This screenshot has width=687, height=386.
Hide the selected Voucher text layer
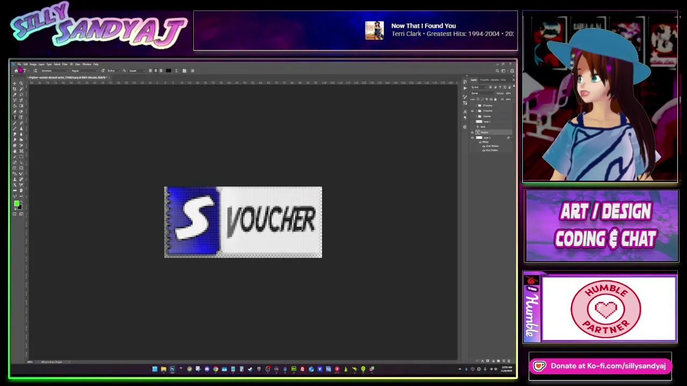472,132
